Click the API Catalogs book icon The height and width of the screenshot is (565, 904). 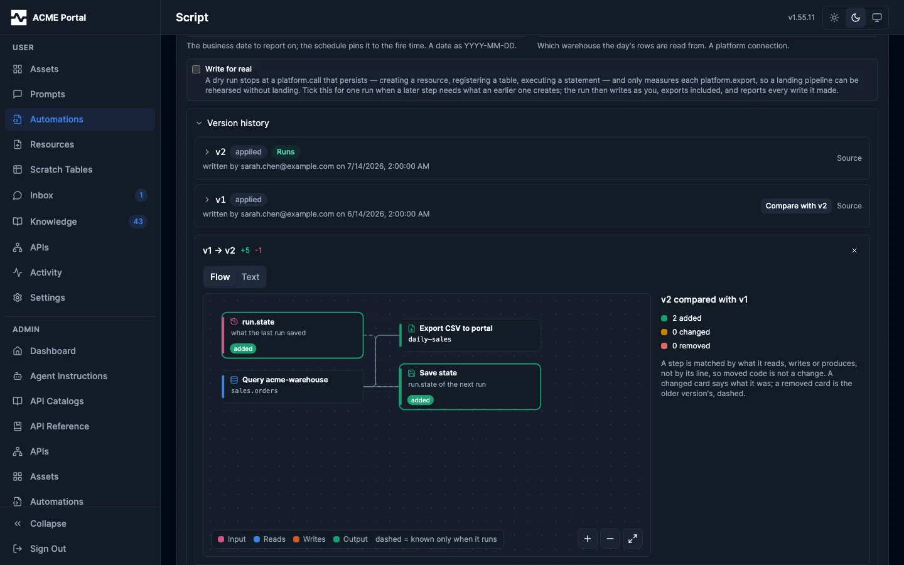click(18, 401)
